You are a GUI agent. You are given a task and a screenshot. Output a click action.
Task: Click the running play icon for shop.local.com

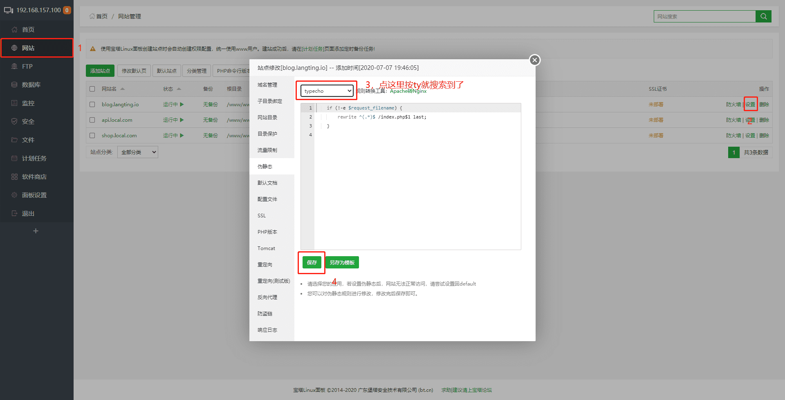pyautogui.click(x=182, y=135)
